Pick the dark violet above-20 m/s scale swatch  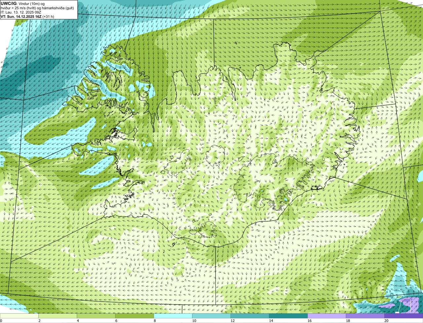tap(404, 316)
